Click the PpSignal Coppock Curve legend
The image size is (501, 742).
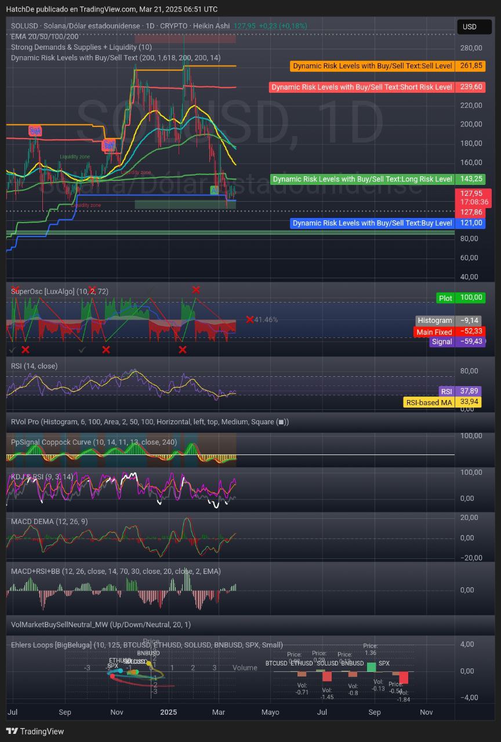[94, 442]
